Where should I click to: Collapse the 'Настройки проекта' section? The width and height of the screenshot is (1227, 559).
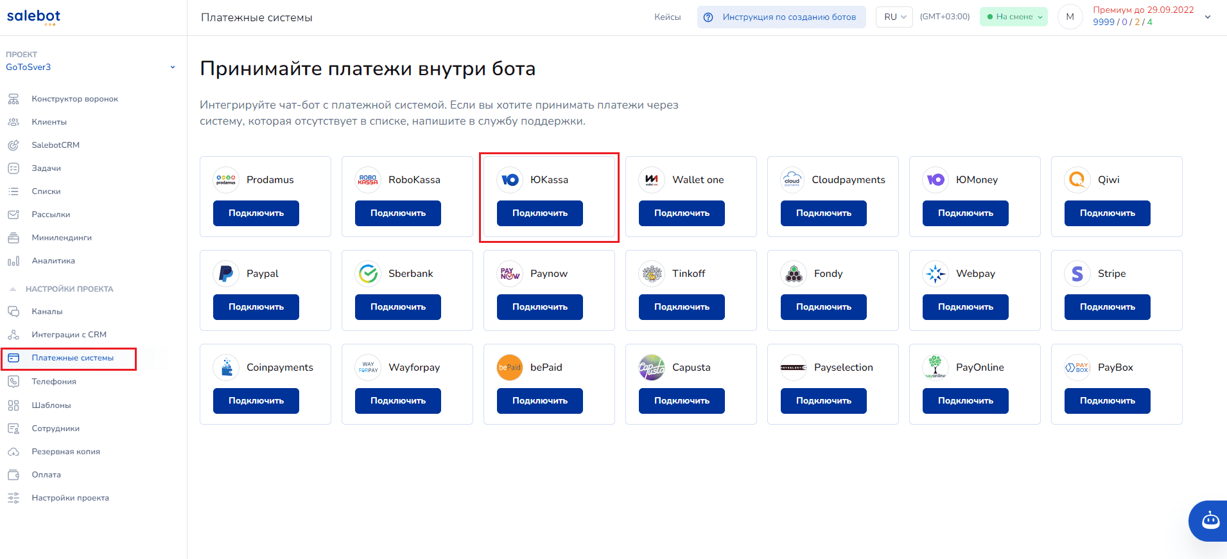click(13, 289)
